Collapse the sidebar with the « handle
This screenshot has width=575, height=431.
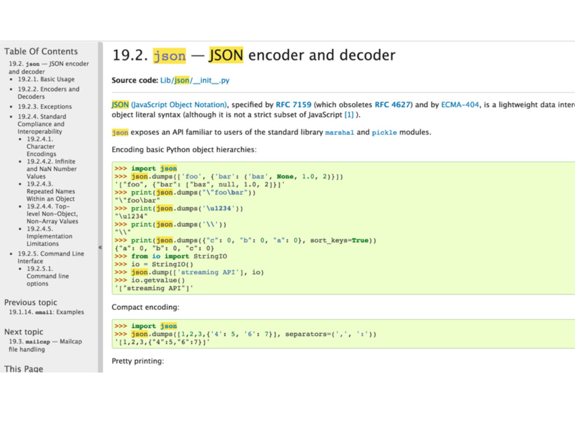100,247
